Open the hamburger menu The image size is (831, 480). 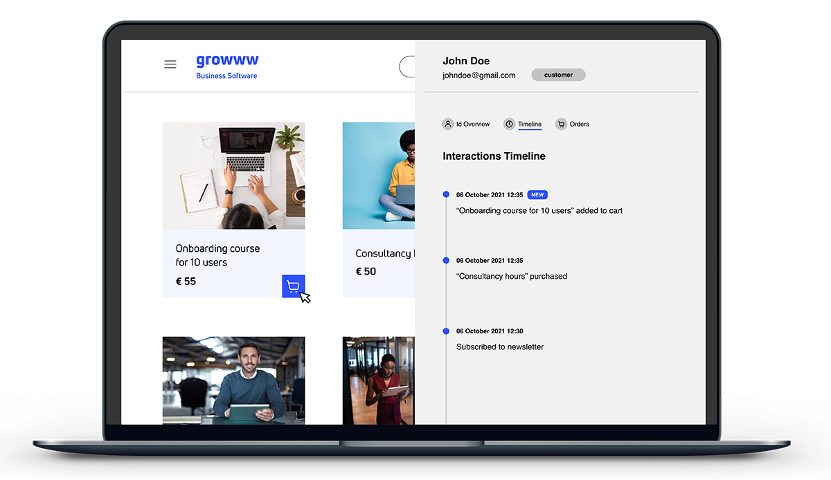click(x=170, y=64)
